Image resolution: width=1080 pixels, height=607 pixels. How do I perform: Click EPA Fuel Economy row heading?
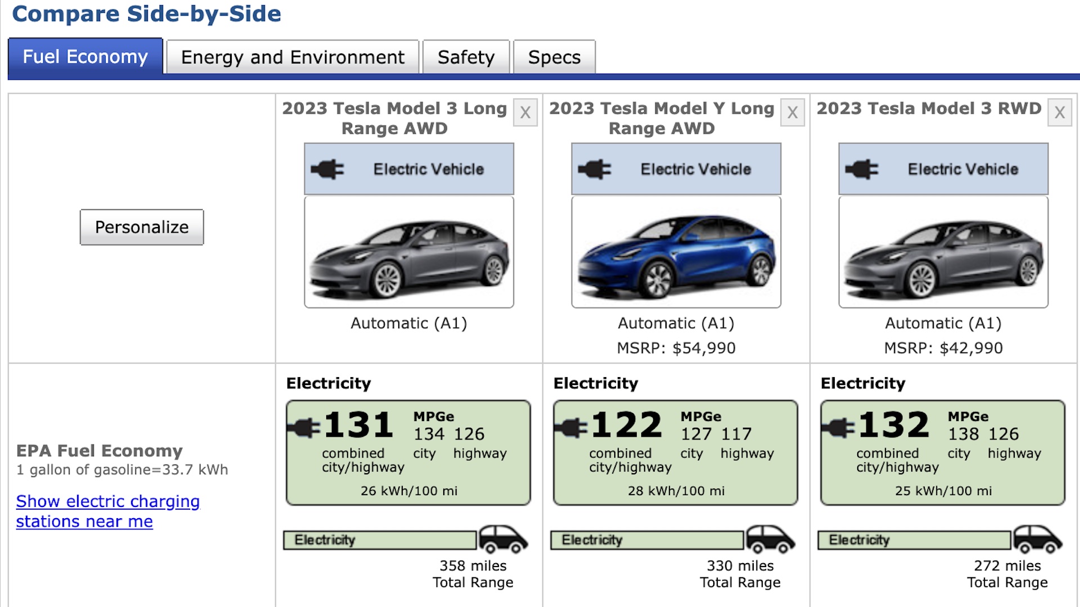(x=100, y=451)
